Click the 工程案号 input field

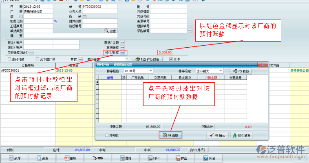(x=38, y=26)
